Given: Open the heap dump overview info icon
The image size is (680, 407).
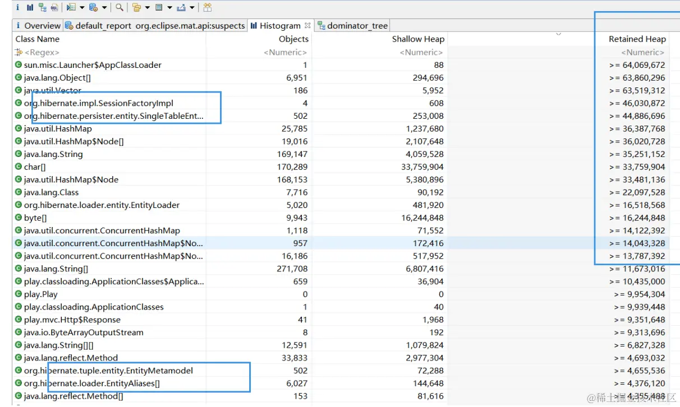Looking at the screenshot, I should (x=18, y=8).
